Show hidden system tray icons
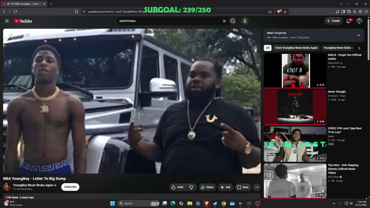 (x=334, y=203)
